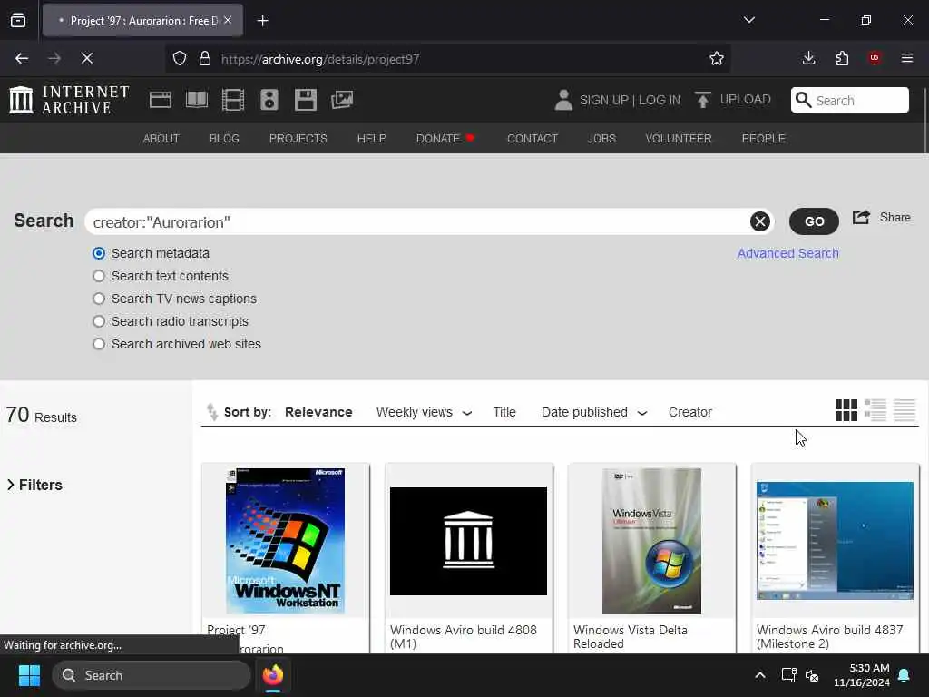Viewport: 929px width, 697px height.
Task: Open ABOUT nav menu item
Action: [x=161, y=138]
